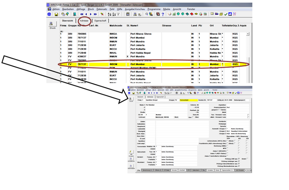This screenshot has height=190, width=289.
Task: Sort ascending using the A-Z icon
Action: click(109, 14)
